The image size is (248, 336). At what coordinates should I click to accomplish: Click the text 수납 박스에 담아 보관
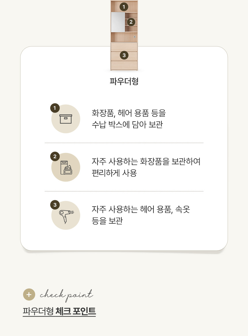[127, 124]
